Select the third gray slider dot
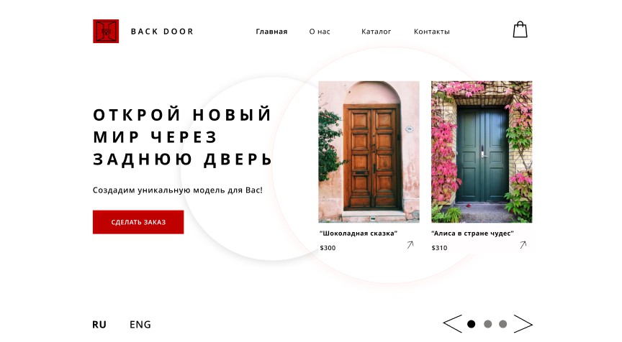Screen dimensions: 622x342 (503, 324)
